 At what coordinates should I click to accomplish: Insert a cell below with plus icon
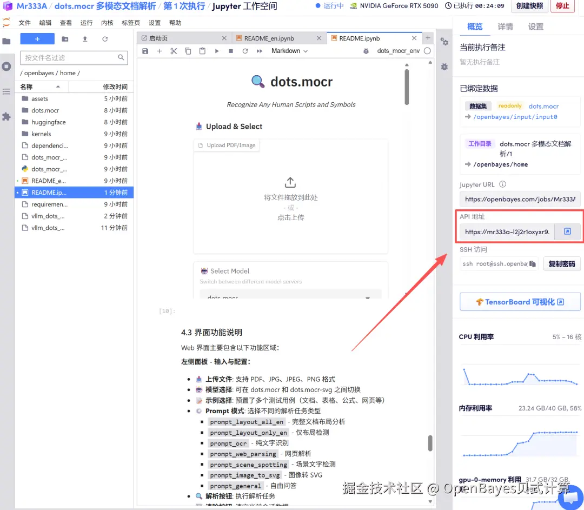click(x=160, y=51)
